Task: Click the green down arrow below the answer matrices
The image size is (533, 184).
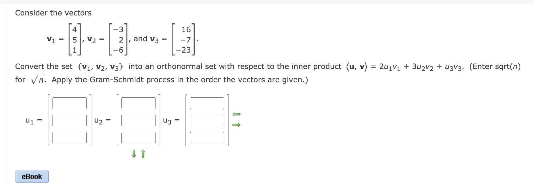Action: coord(133,154)
